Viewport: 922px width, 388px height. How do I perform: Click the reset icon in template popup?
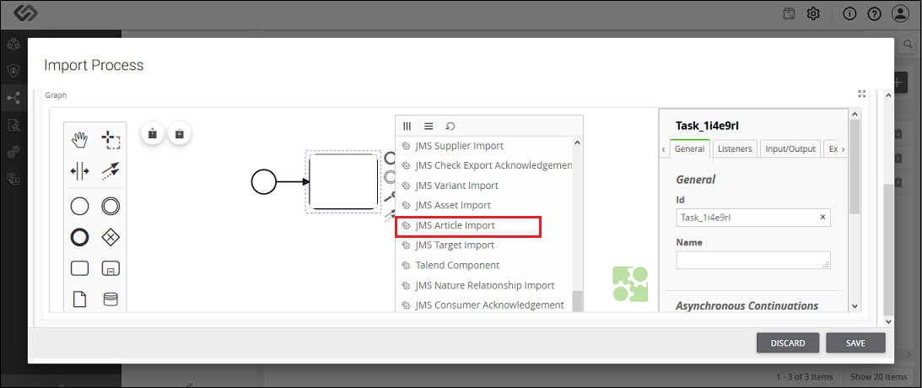click(450, 126)
